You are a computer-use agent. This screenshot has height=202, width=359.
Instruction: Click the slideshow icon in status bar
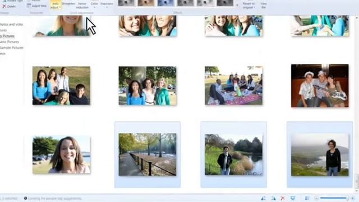pyautogui.click(x=293, y=198)
